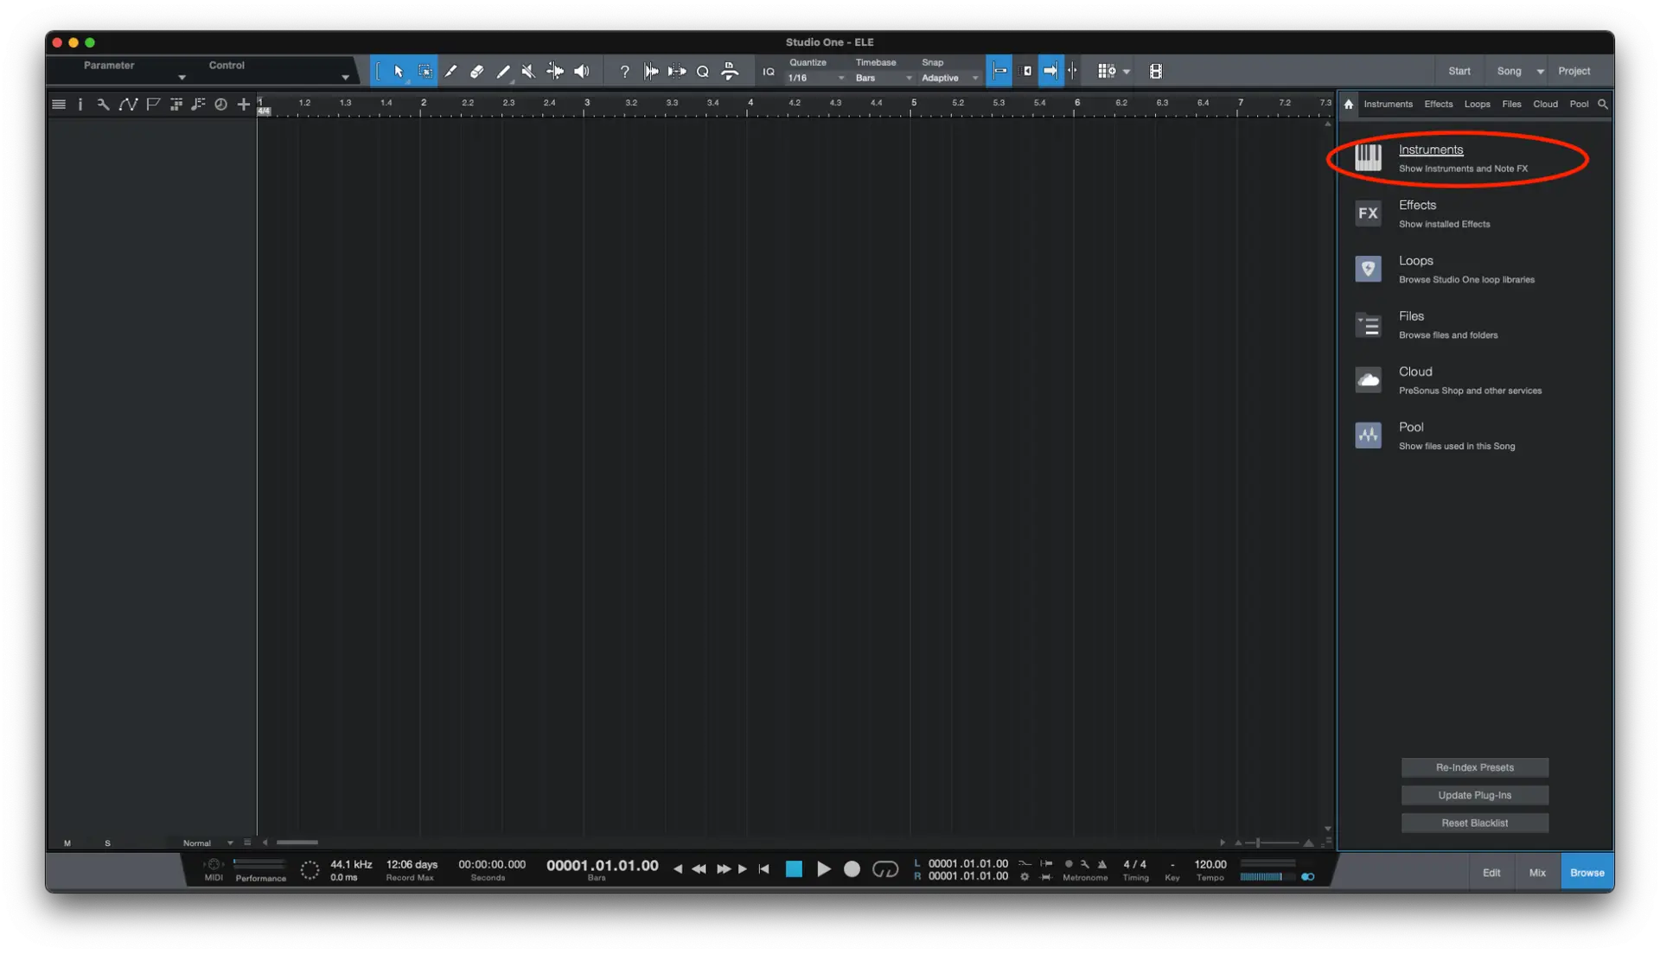Show automation curve icon
1660x954 pixels.
pyautogui.click(x=128, y=105)
